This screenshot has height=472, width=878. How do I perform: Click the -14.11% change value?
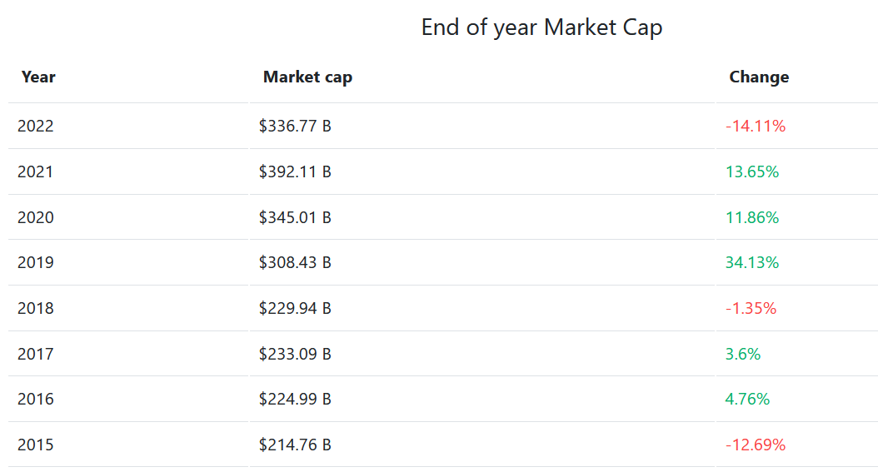pyautogui.click(x=756, y=127)
